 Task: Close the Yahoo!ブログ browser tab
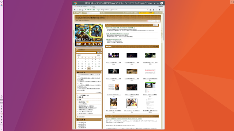90,7
